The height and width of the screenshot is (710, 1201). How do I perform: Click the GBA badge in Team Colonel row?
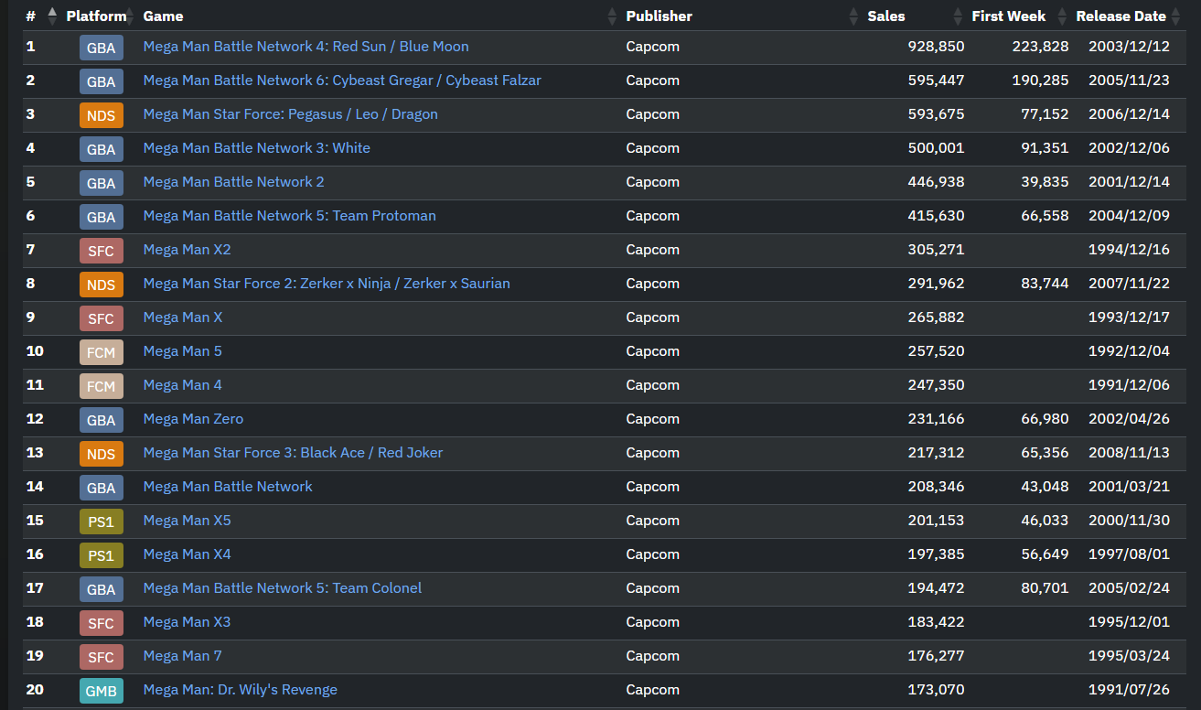tap(102, 589)
